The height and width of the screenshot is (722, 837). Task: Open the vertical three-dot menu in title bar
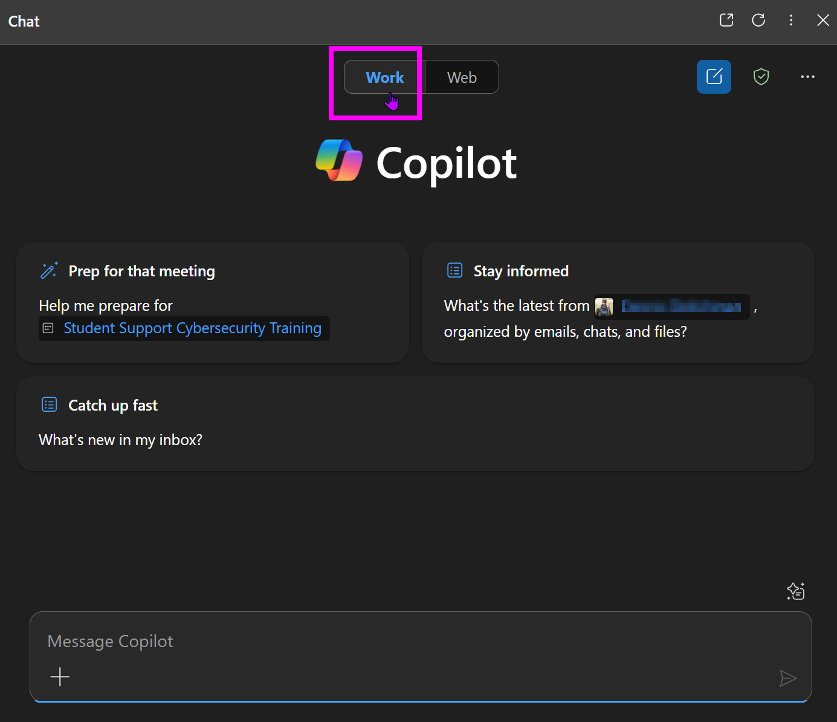pos(791,21)
